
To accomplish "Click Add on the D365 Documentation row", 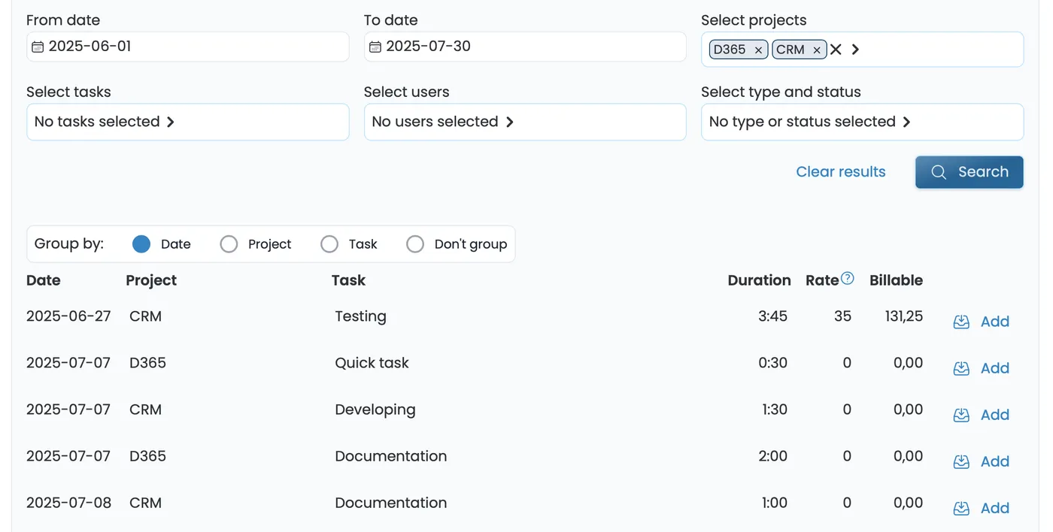I will point(995,461).
